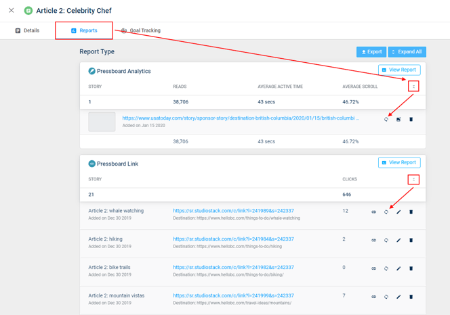Delete the hiking link
Viewport: 450px width, 315px height.
[411, 240]
